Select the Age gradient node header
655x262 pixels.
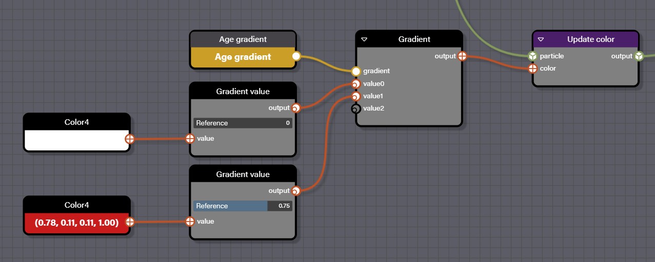pyautogui.click(x=243, y=39)
